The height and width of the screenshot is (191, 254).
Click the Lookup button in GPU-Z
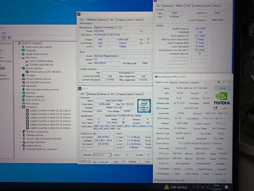click(222, 88)
